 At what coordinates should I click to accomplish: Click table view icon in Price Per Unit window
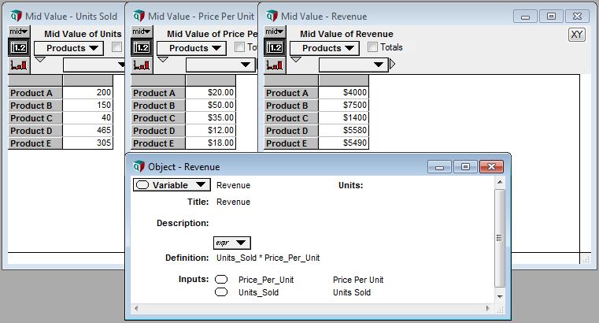(x=142, y=48)
